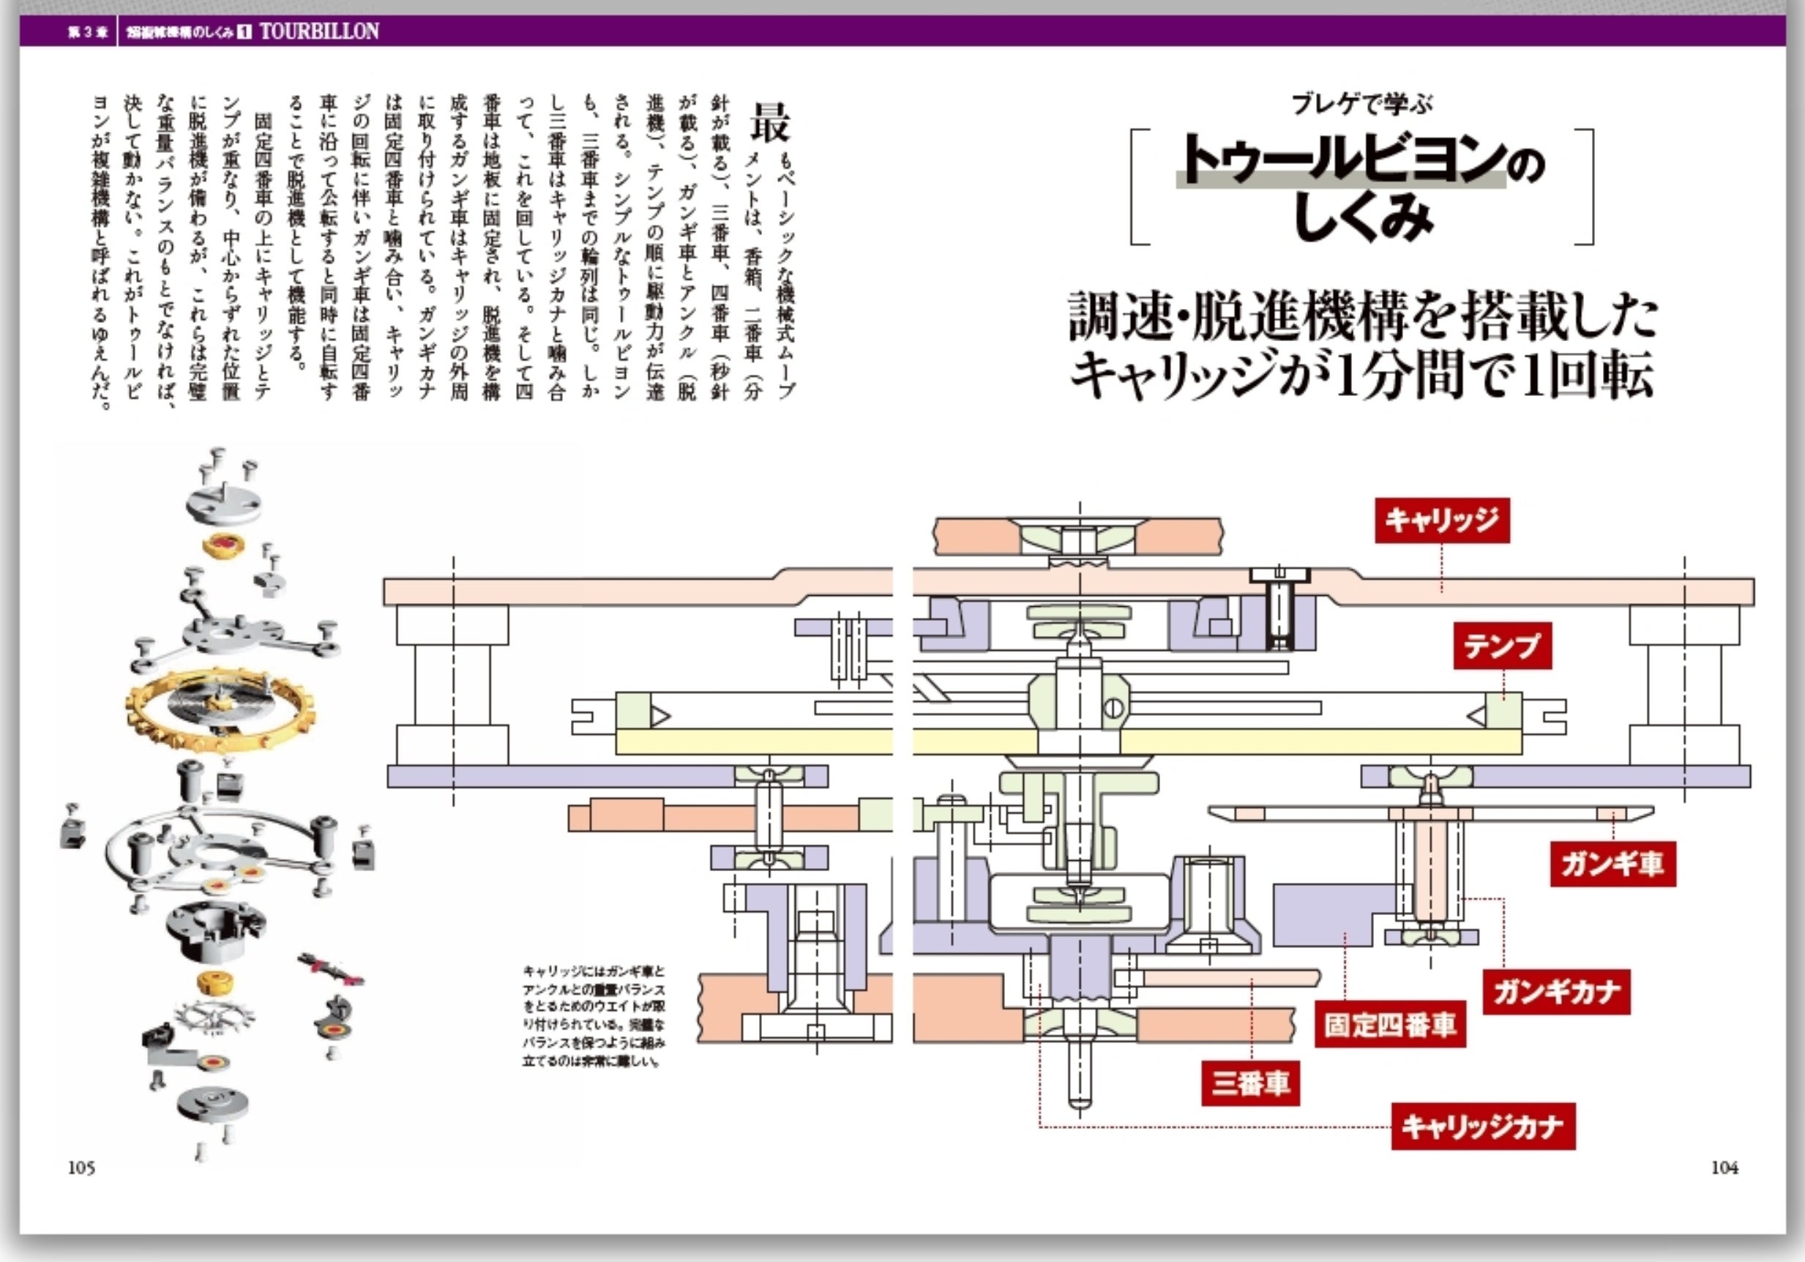Select the 固定四番車 red label
Screen dimensions: 1805x1262
(1390, 1025)
